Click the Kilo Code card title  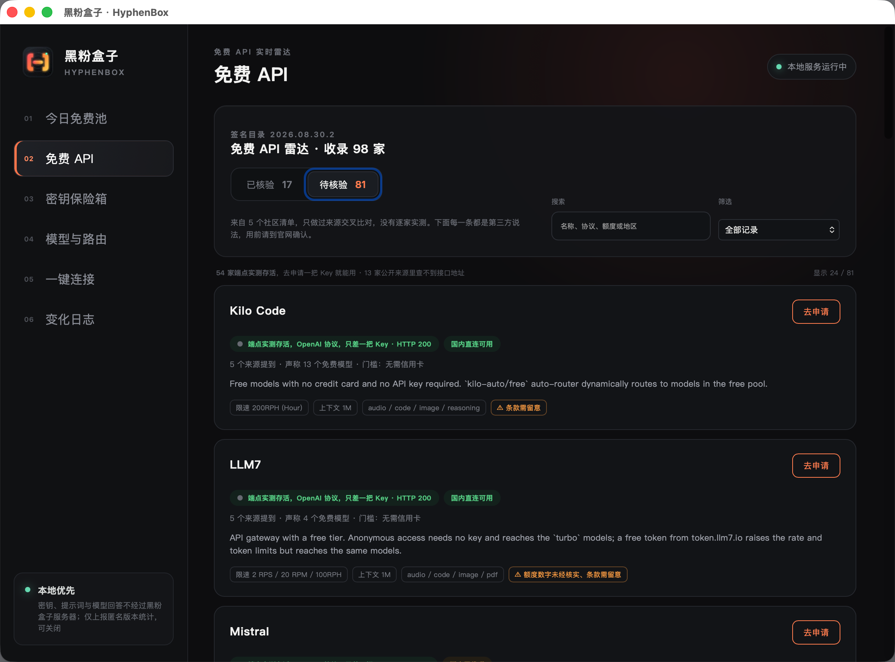(258, 311)
